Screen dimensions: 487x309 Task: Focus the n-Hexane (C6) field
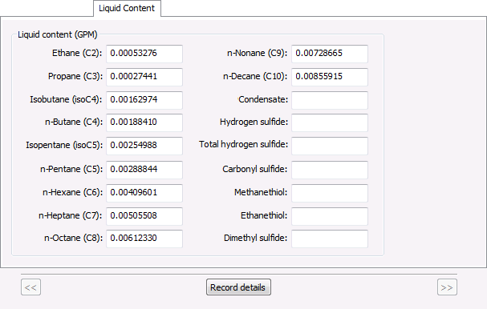point(144,193)
